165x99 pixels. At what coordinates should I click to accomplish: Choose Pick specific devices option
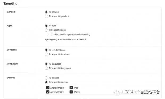[46, 82]
